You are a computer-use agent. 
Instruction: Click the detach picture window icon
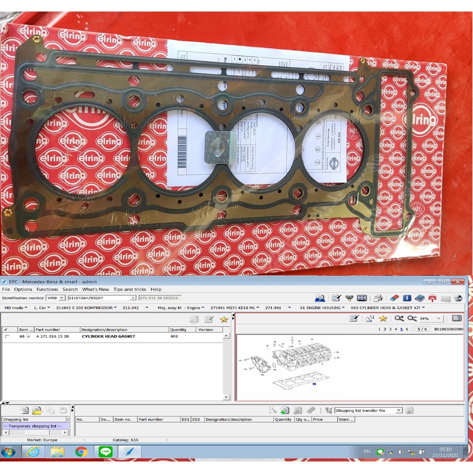pos(370,318)
